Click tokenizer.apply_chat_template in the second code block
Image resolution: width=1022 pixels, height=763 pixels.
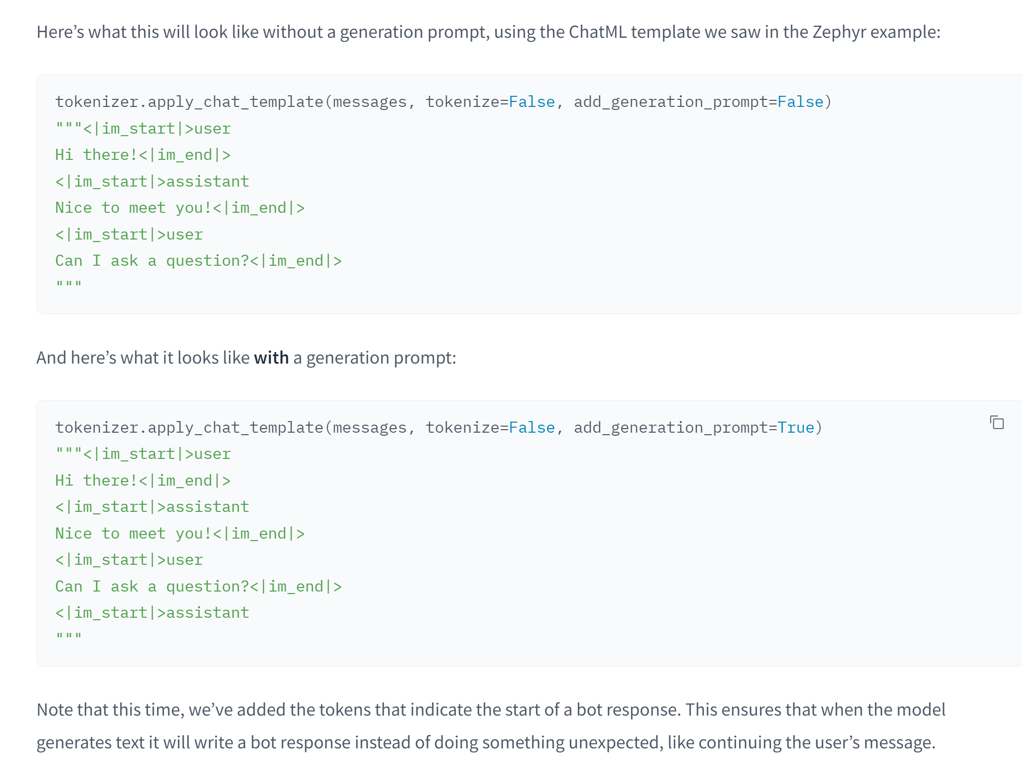(189, 428)
